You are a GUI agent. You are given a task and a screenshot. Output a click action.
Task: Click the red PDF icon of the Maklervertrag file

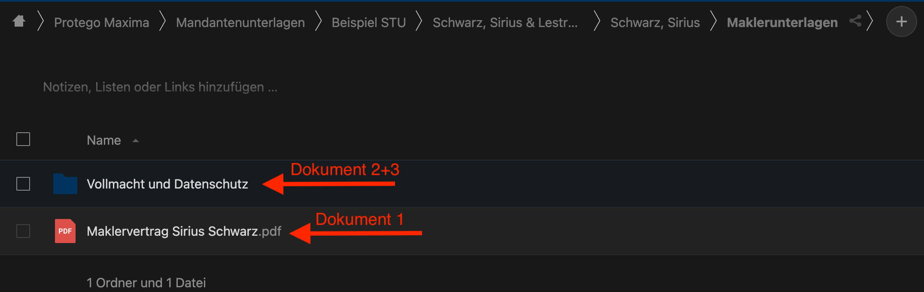pyautogui.click(x=65, y=231)
